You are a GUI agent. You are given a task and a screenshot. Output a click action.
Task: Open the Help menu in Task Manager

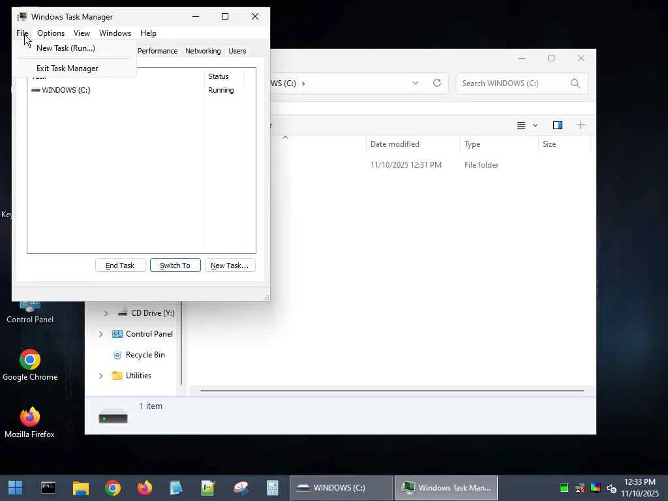(148, 33)
